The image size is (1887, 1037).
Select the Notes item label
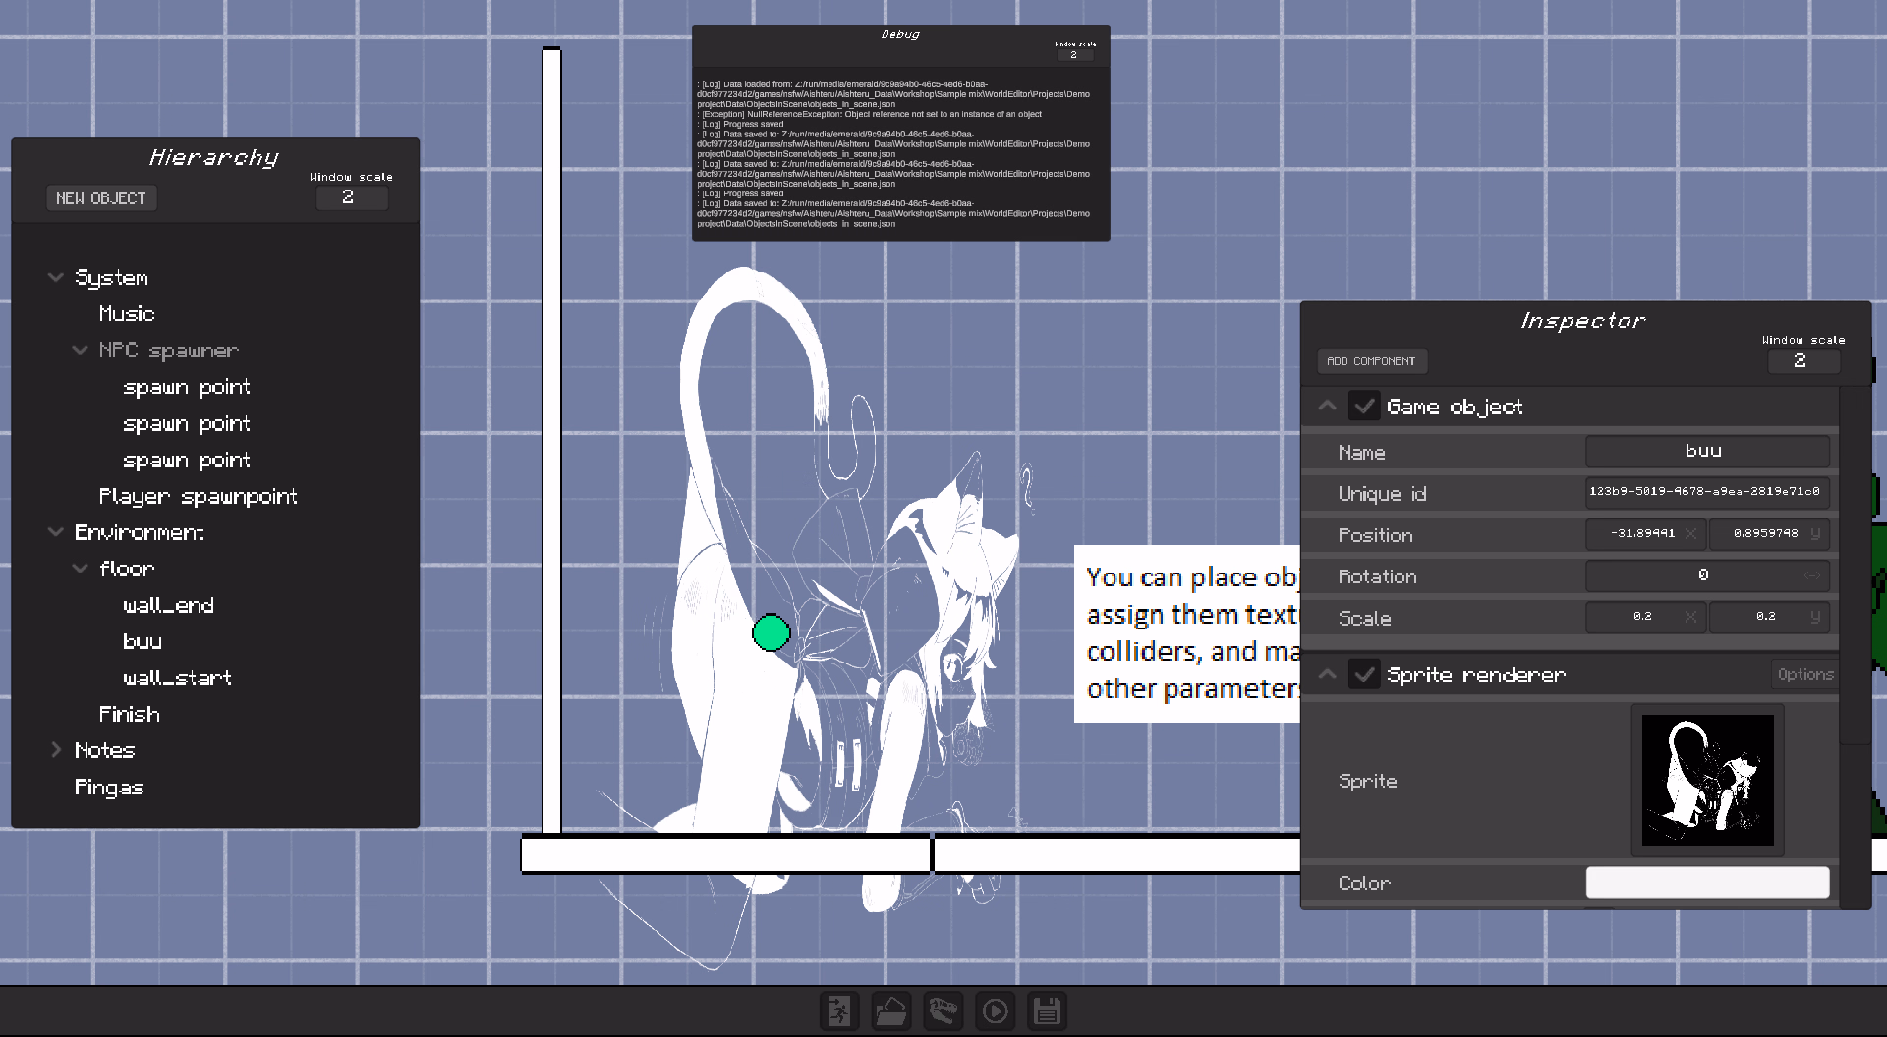(x=104, y=750)
